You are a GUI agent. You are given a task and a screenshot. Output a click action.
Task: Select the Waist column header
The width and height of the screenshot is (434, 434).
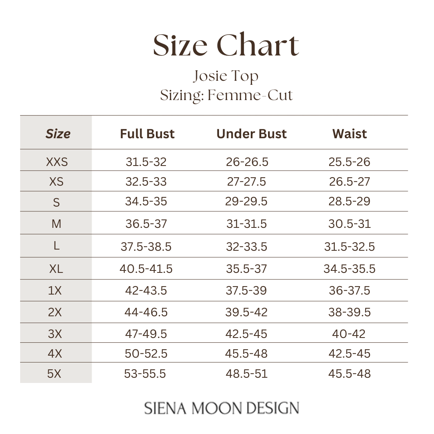349,134
